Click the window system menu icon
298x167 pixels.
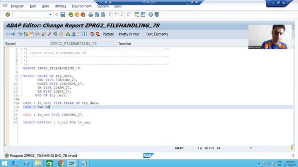5,6
